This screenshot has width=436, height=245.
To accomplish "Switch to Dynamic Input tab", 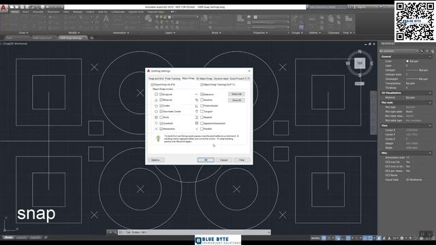I will point(221,79).
